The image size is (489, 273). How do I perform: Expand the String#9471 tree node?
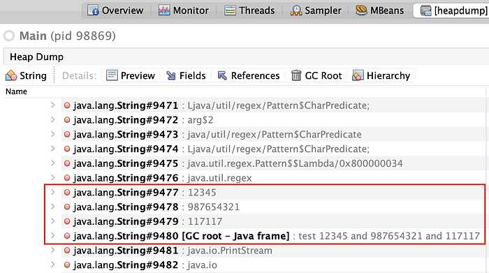click(x=52, y=105)
